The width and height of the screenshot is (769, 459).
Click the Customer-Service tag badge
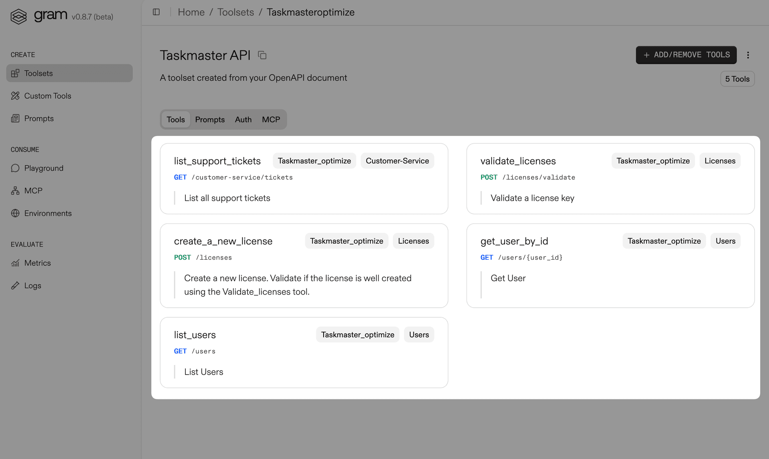point(397,161)
